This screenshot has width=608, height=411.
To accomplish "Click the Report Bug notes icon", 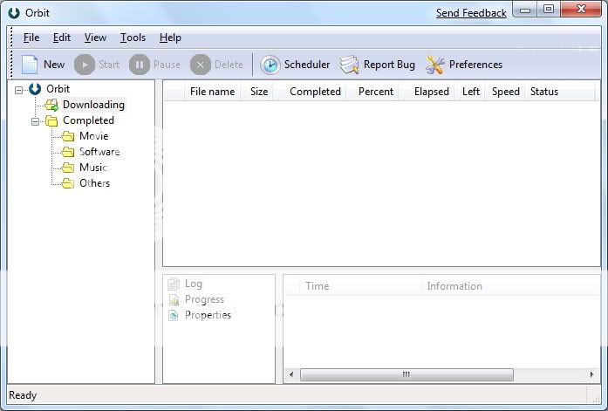I will tap(350, 65).
